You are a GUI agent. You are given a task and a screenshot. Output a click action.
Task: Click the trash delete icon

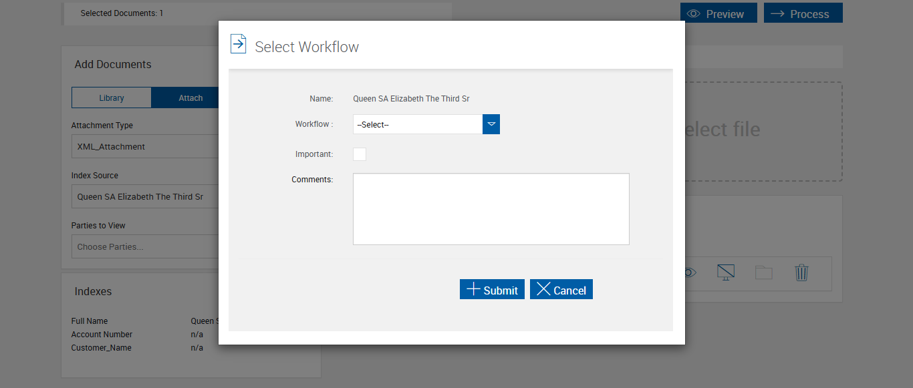click(x=801, y=272)
